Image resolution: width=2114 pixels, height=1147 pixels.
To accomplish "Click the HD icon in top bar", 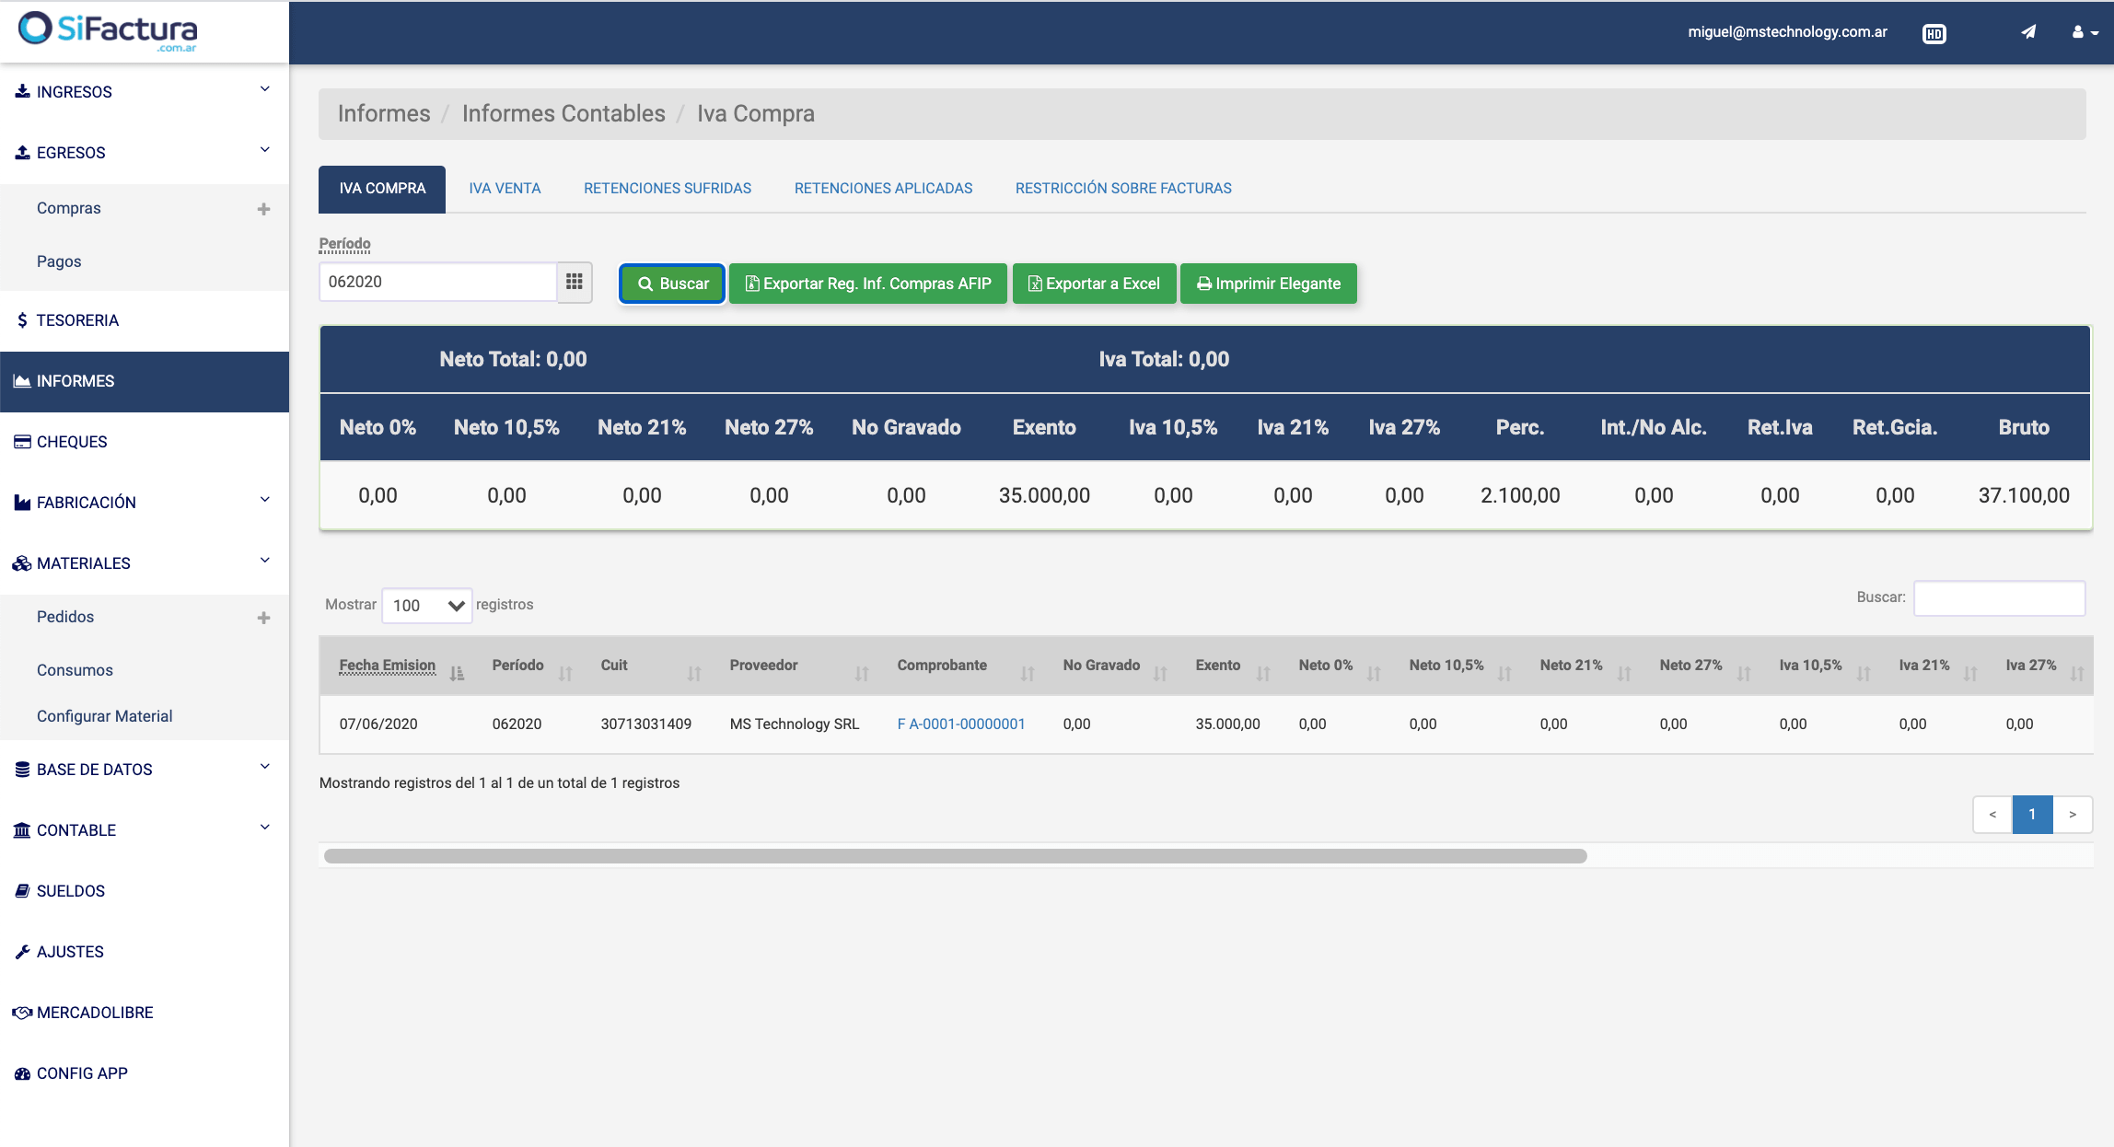I will point(1934,34).
